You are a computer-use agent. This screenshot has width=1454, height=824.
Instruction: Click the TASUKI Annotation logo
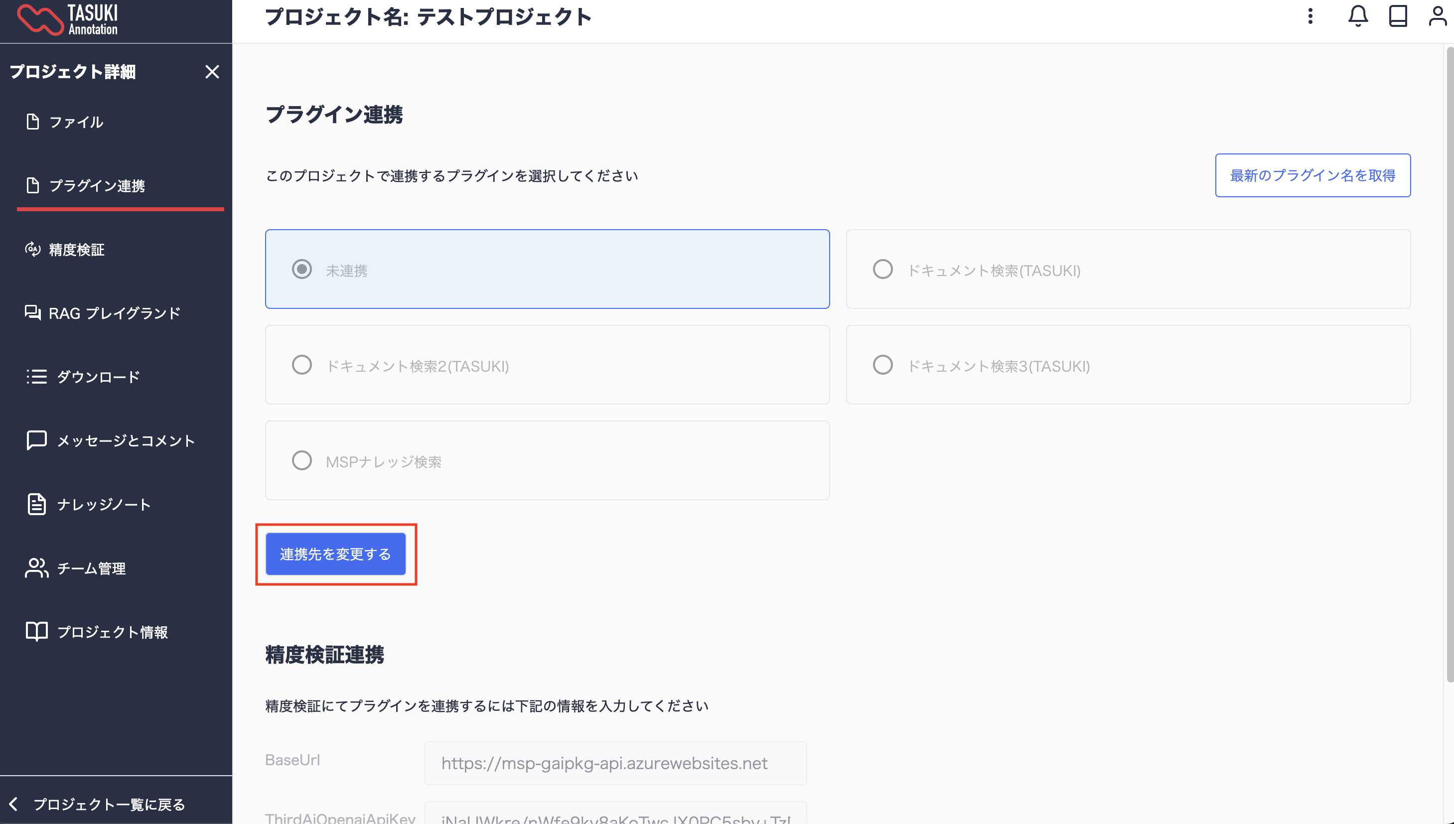point(67,20)
